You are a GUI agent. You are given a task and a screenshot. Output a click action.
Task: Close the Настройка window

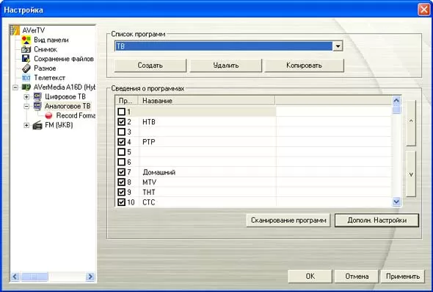point(424,10)
